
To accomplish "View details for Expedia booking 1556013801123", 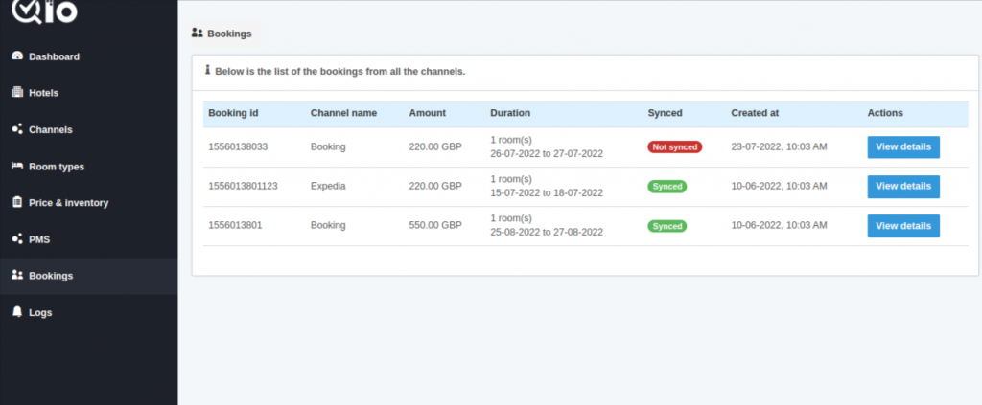I will click(x=903, y=187).
